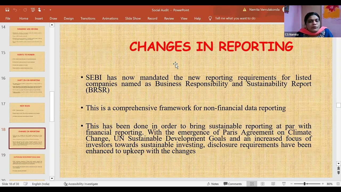The height and width of the screenshot is (192, 341).
Task: Click slide panel scroll up arrow
Action: [52, 25]
